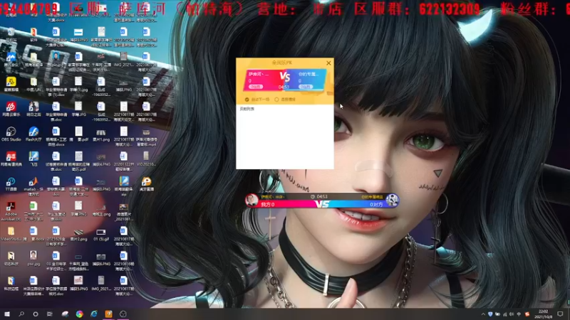Open the Windows notification center
This screenshot has width=570, height=320.
click(x=560, y=314)
